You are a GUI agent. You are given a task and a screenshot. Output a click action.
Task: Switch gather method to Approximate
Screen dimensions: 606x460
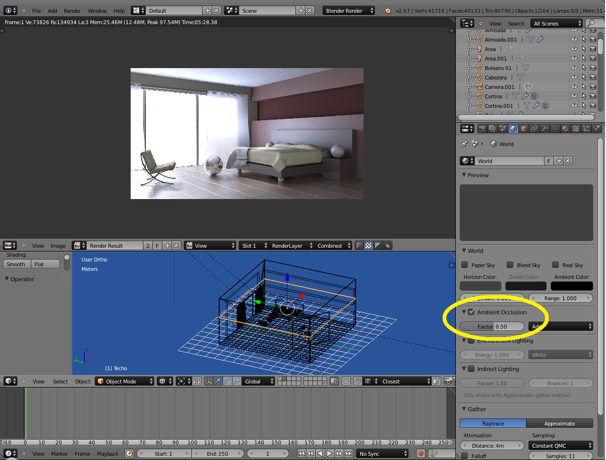tap(560, 423)
